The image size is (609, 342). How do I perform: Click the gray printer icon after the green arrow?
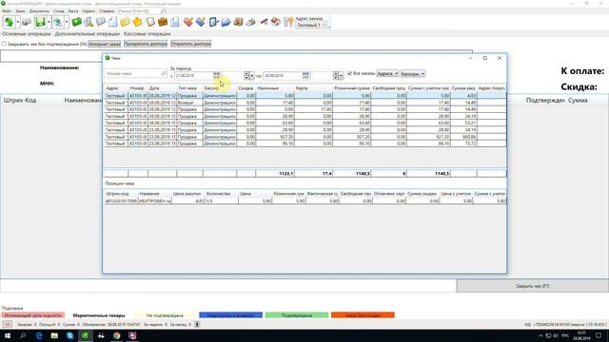(x=27, y=22)
